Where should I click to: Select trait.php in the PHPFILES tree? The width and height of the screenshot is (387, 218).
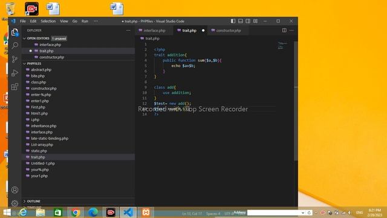tap(79, 157)
